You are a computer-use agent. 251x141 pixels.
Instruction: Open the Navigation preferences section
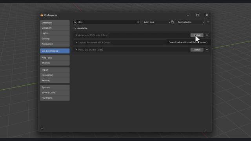point(55,75)
